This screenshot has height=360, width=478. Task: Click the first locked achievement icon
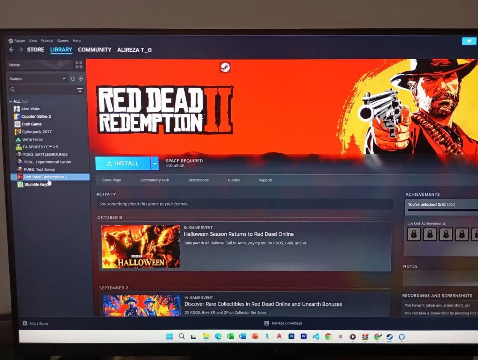click(414, 234)
